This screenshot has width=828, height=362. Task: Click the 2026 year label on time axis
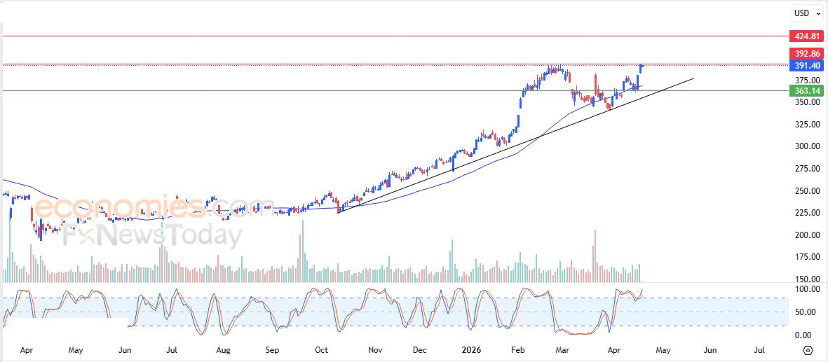(x=472, y=350)
